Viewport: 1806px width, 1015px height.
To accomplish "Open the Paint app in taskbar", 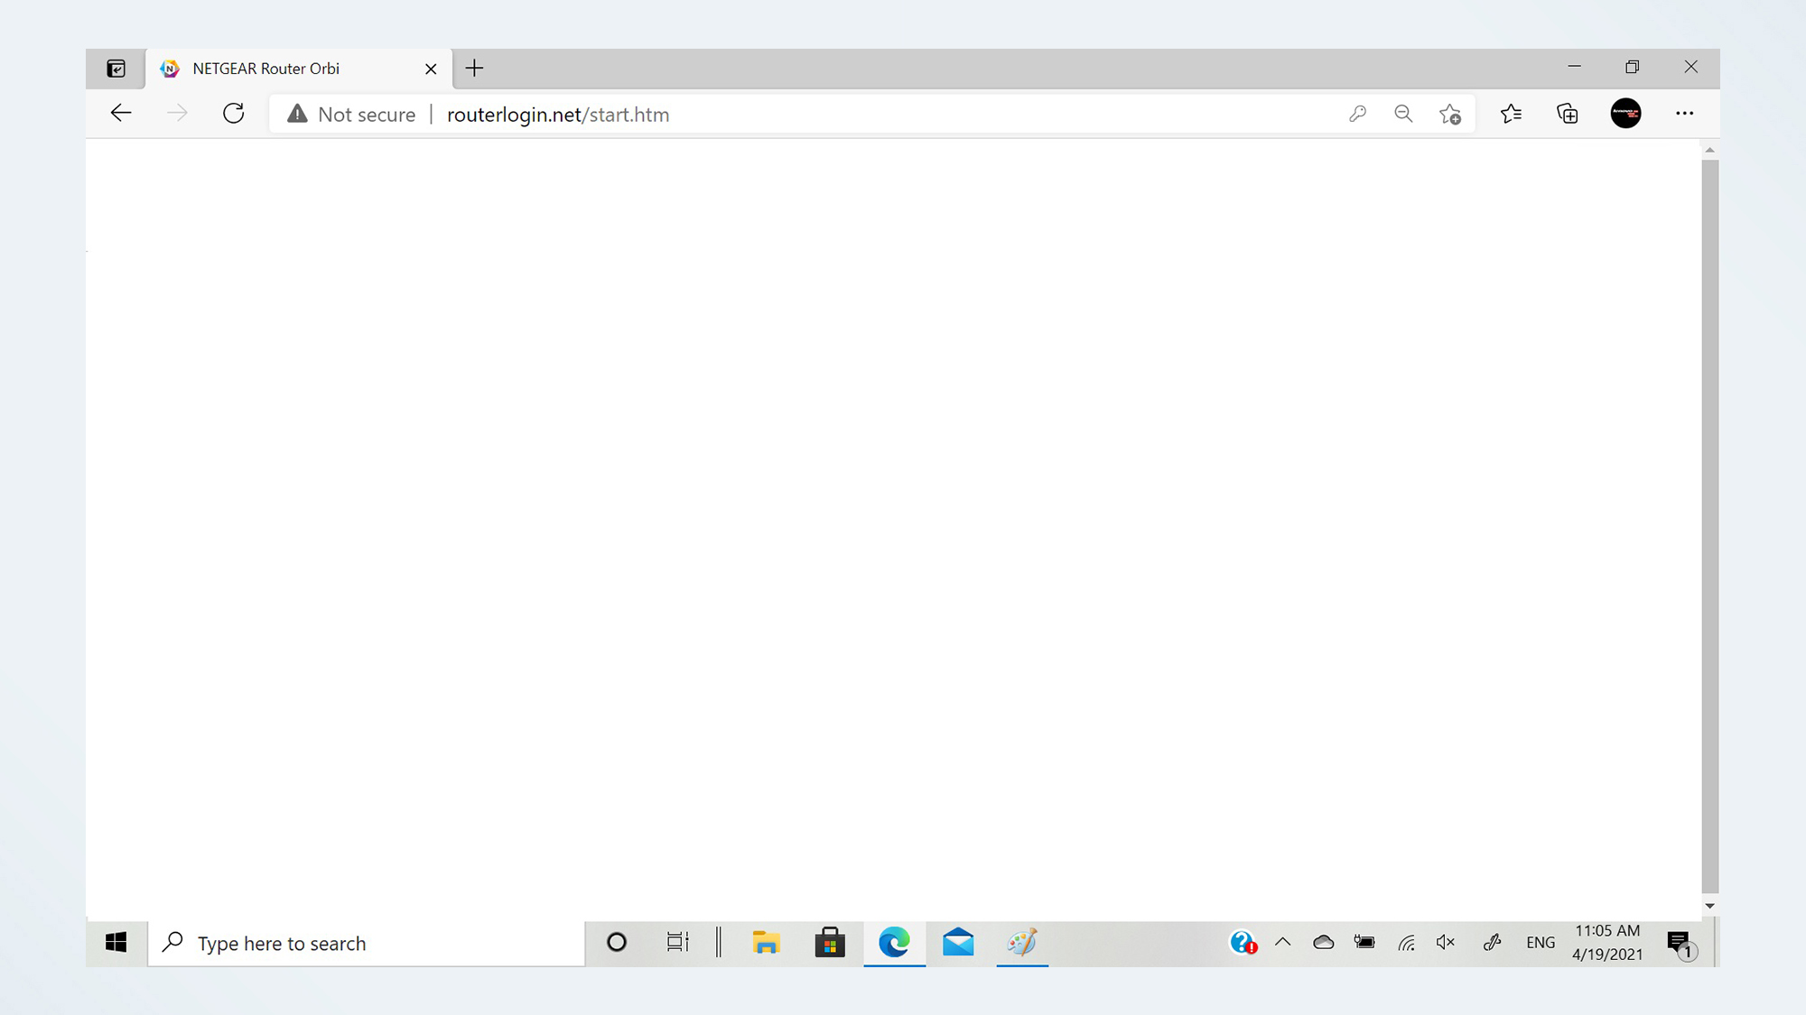I will tap(1022, 943).
